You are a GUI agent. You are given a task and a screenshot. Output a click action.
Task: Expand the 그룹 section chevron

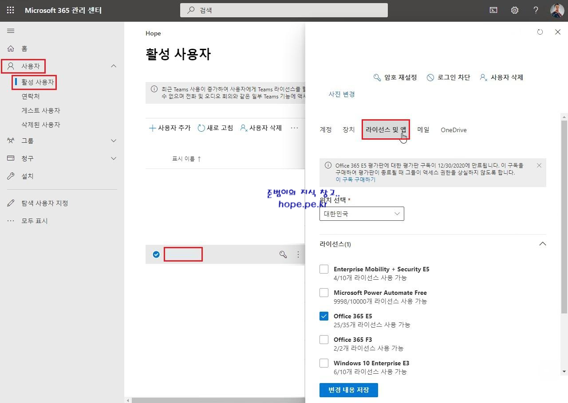(114, 141)
